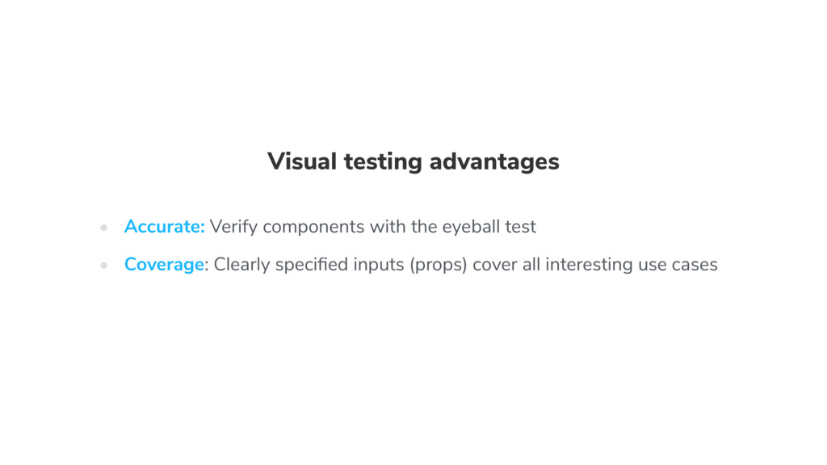The image size is (827, 465).
Task: Click the word 'advantages' in the title
Action: pos(494,161)
